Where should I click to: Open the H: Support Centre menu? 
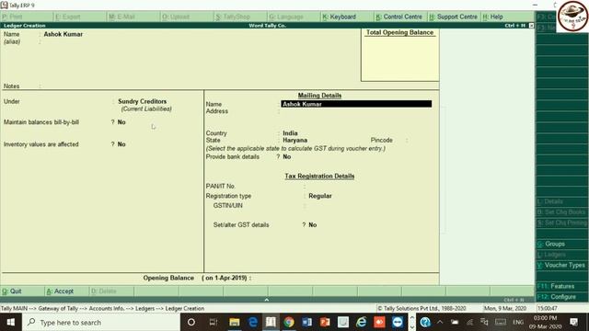454,17
